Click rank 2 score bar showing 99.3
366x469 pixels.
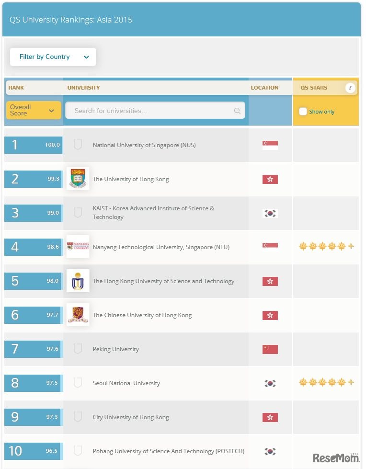(x=33, y=179)
